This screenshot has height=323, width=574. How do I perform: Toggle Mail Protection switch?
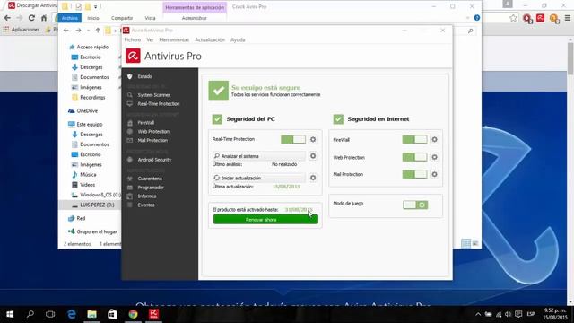[414, 174]
